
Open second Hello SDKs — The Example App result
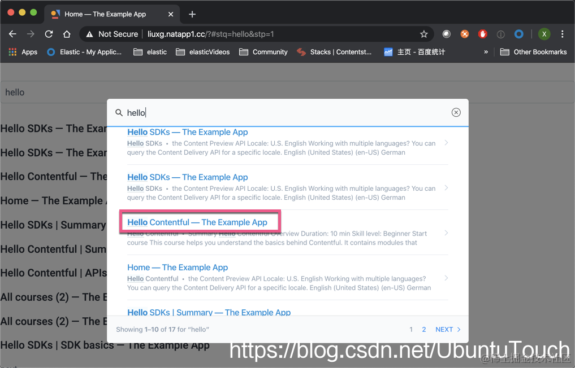pos(187,177)
